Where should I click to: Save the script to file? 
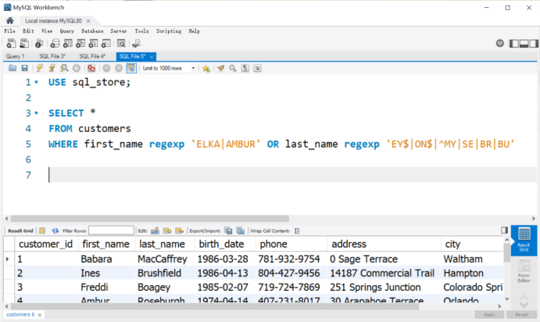pos(24,68)
